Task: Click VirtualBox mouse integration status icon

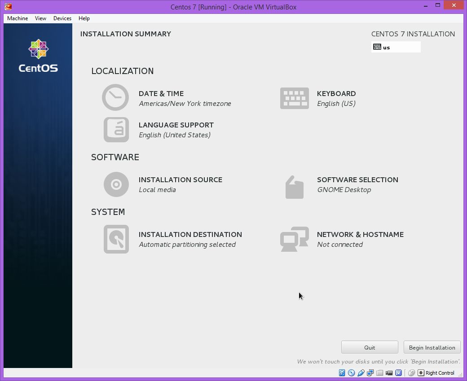Action: click(412, 372)
